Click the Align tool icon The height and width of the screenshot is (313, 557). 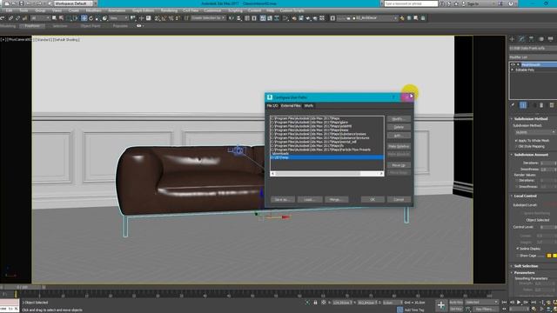coord(239,18)
